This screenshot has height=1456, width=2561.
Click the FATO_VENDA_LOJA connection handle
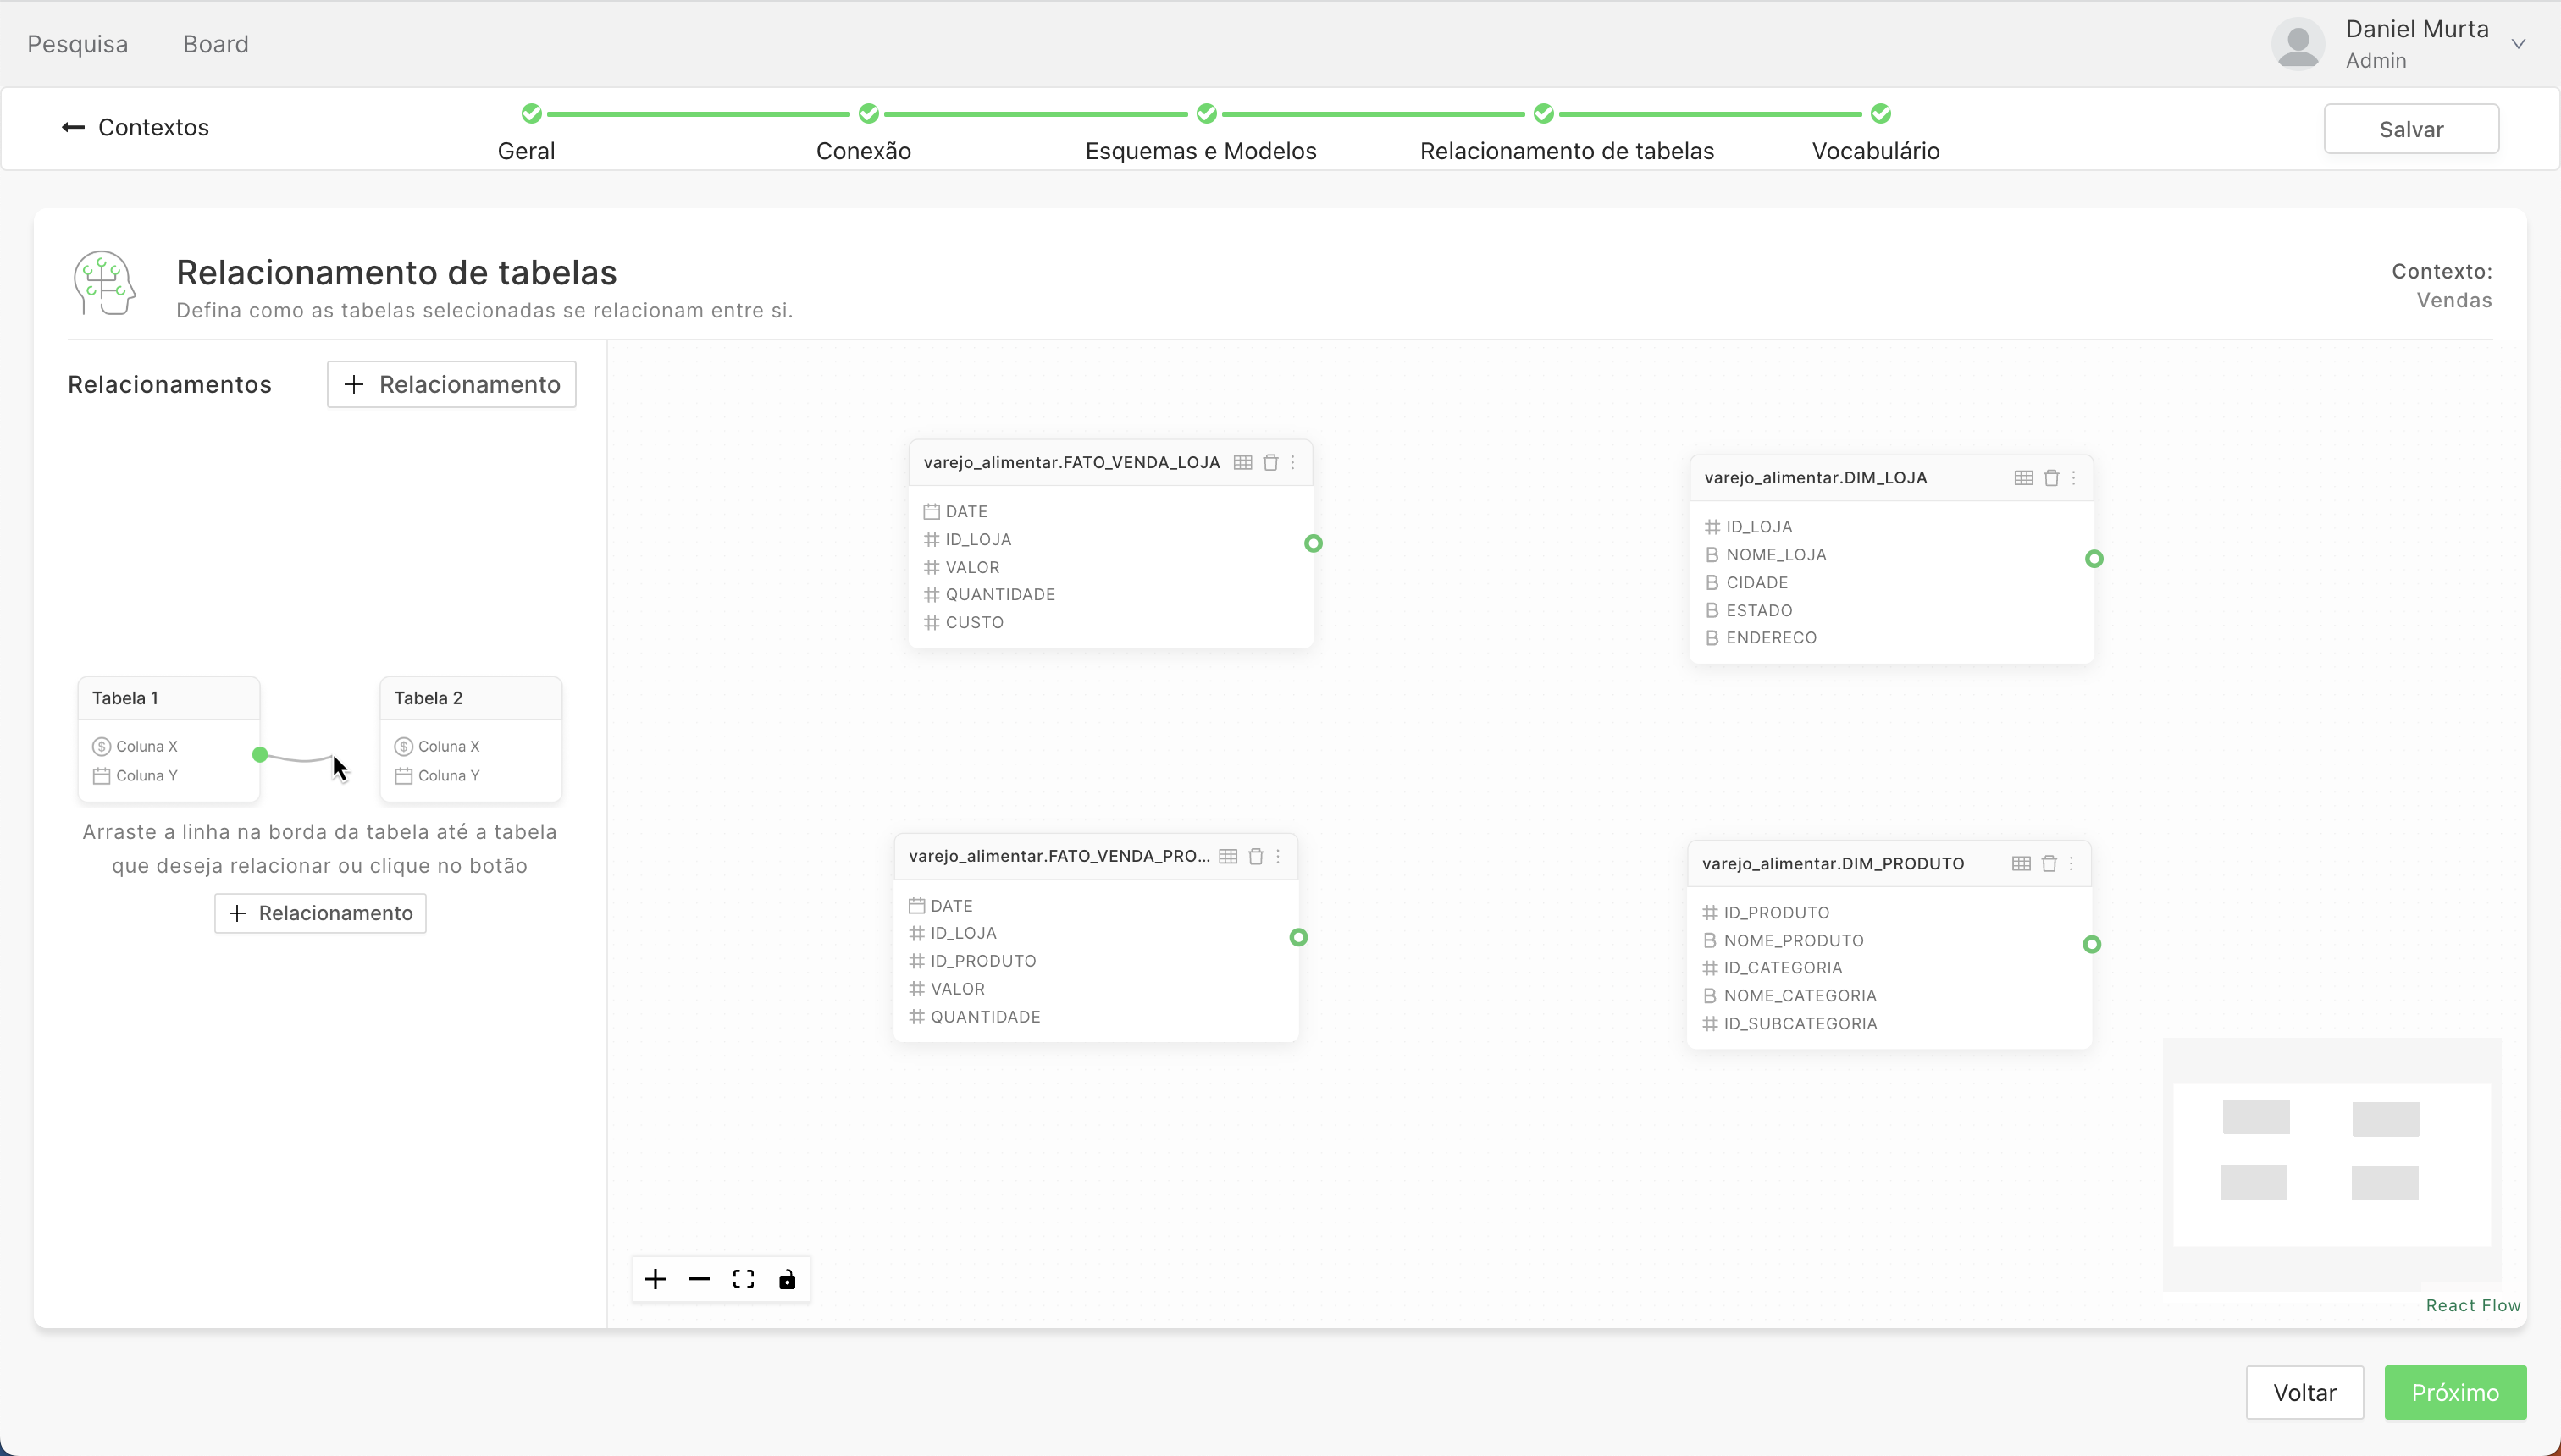pyautogui.click(x=1314, y=543)
